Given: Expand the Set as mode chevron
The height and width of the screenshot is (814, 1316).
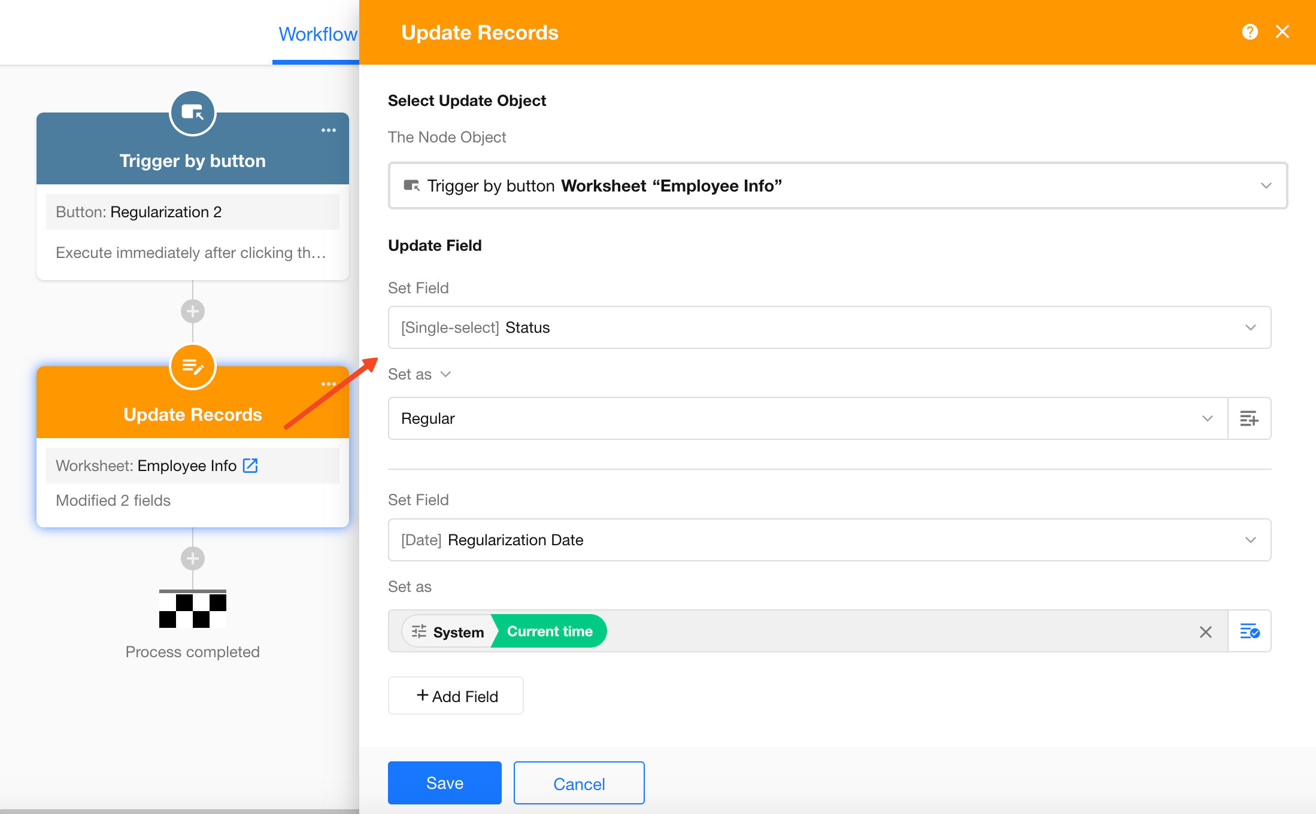Looking at the screenshot, I should 445,374.
